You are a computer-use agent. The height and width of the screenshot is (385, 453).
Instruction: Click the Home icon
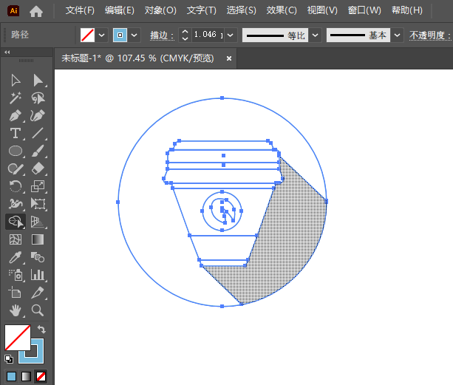pyautogui.click(x=36, y=11)
